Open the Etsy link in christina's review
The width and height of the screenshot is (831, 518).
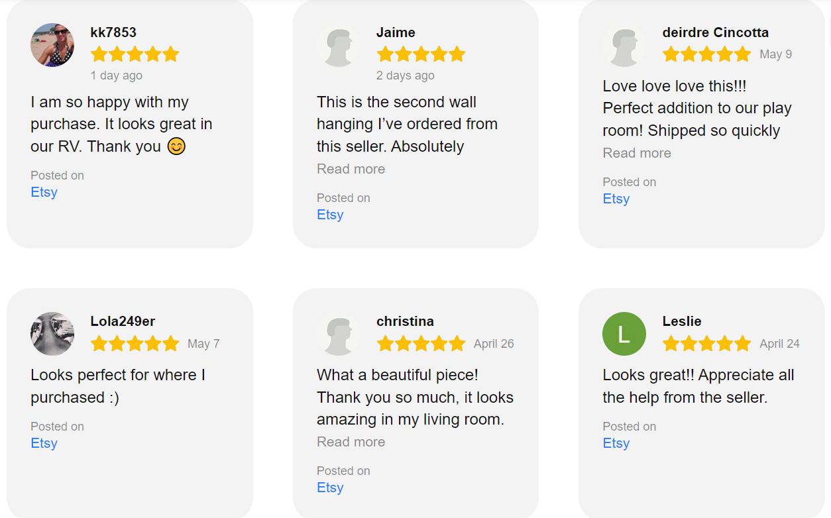(x=330, y=488)
